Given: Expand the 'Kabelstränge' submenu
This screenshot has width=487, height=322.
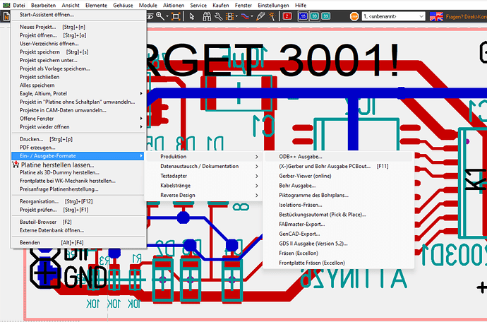Looking at the screenshot, I should click(204, 186).
